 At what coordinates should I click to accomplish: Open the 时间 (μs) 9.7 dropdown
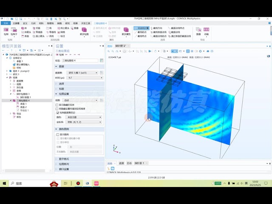(x=85, y=78)
